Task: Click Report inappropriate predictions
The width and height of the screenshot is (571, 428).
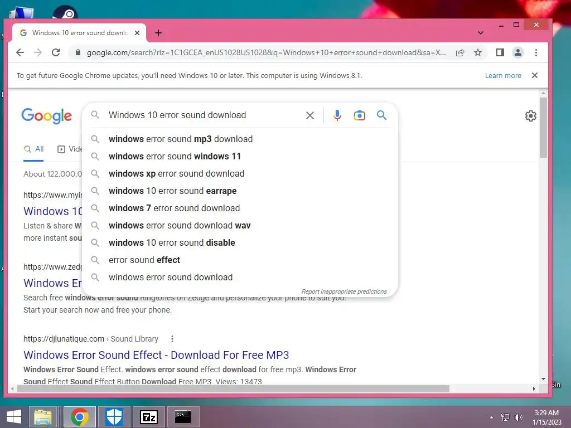Action: [x=343, y=291]
